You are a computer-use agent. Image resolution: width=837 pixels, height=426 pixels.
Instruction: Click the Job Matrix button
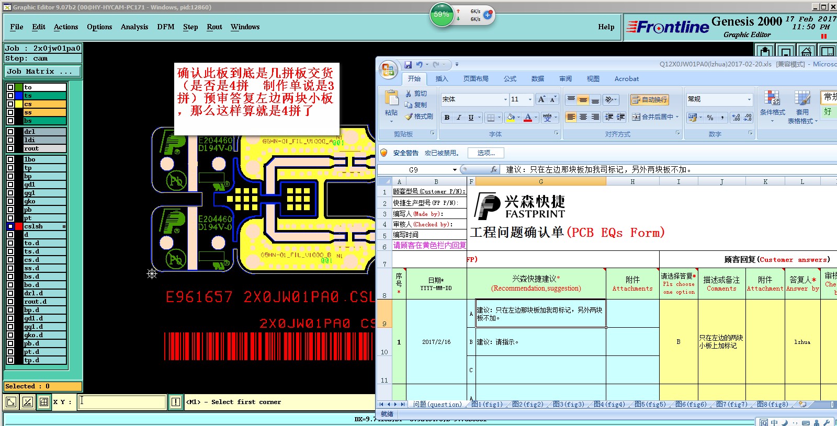pyautogui.click(x=42, y=72)
